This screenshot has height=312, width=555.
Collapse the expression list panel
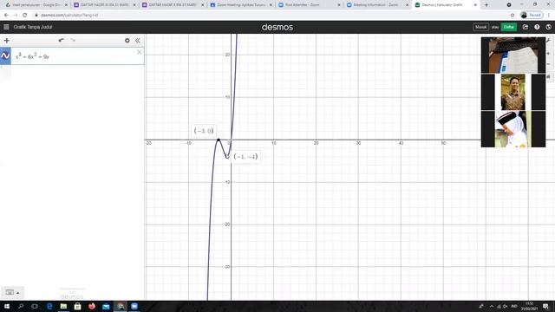(x=138, y=41)
